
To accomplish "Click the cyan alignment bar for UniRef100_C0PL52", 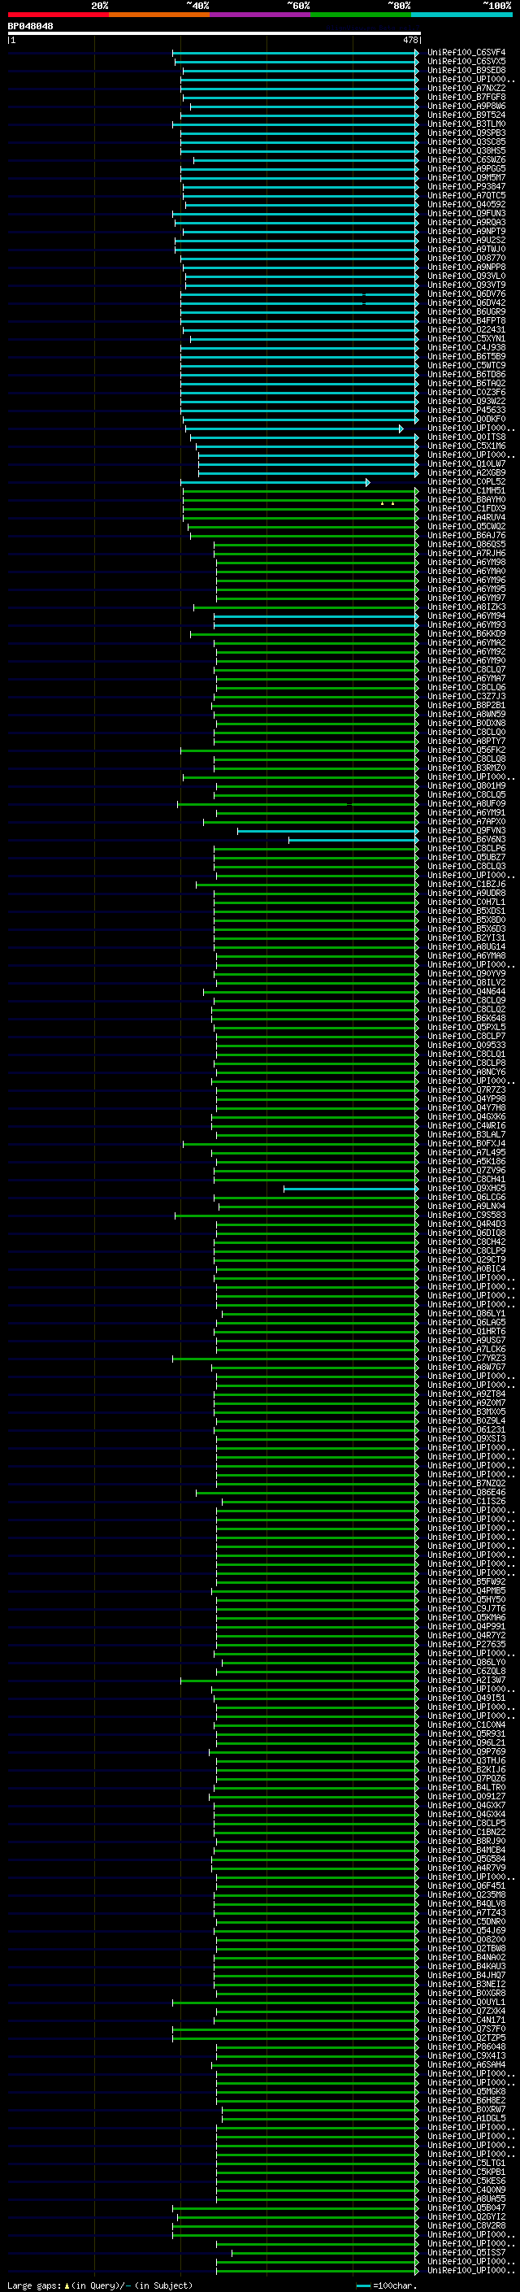I will tap(275, 482).
